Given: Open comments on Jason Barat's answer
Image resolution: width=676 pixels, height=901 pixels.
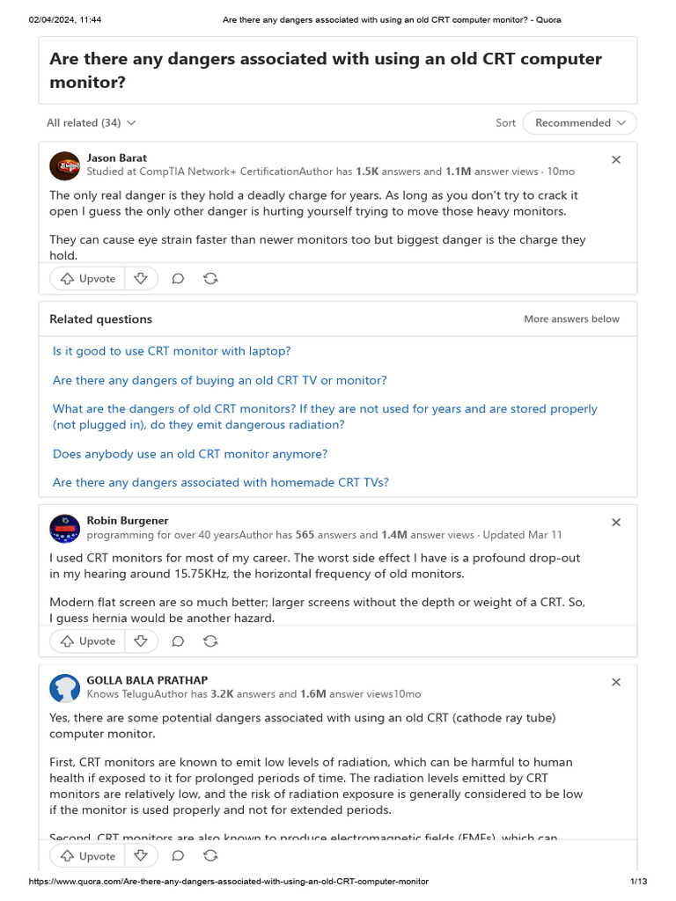Looking at the screenshot, I should (178, 279).
